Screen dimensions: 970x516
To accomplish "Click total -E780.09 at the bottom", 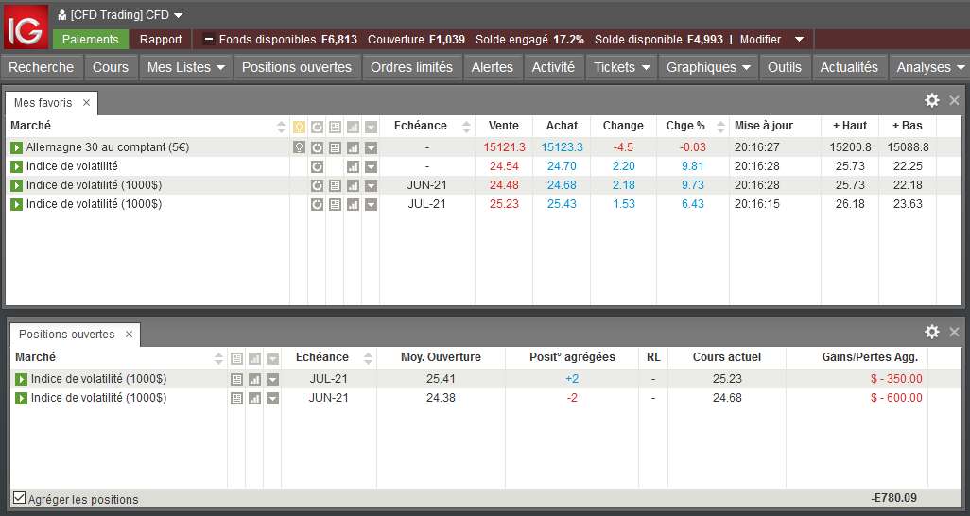I will click(894, 498).
